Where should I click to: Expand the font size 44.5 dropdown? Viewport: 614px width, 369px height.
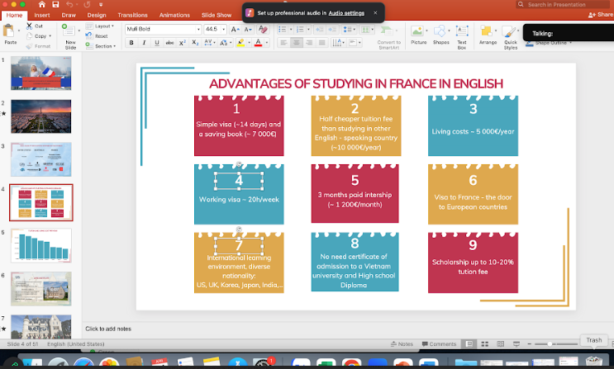click(x=225, y=29)
